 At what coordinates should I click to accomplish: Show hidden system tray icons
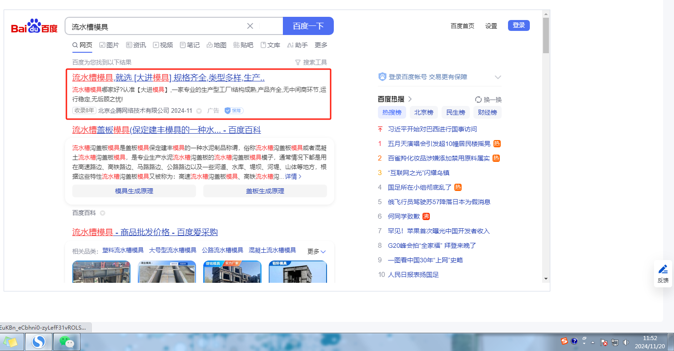click(593, 342)
